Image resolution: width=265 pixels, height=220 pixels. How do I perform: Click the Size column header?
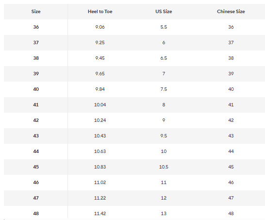pos(36,12)
